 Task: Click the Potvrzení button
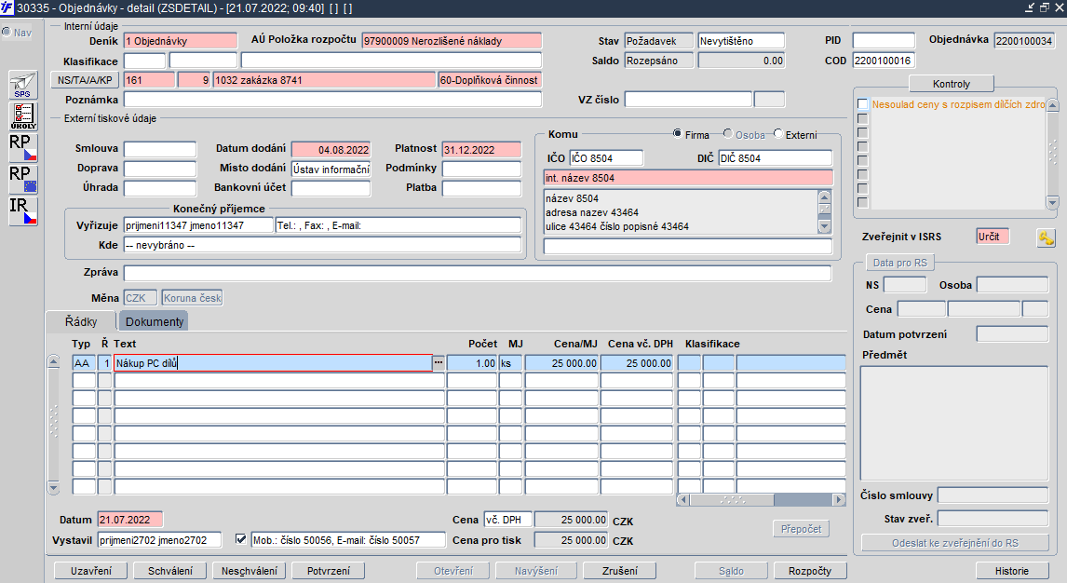pos(329,571)
